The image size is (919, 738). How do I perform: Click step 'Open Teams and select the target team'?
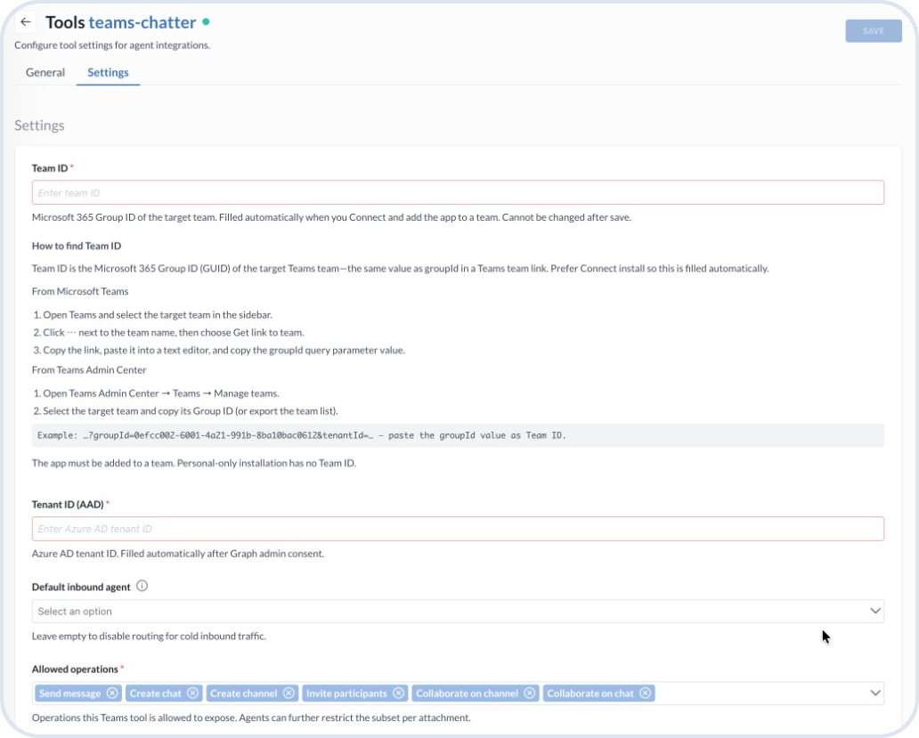(x=153, y=314)
